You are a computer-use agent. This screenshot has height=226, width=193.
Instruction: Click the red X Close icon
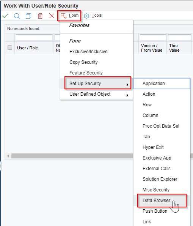[x=52, y=16]
